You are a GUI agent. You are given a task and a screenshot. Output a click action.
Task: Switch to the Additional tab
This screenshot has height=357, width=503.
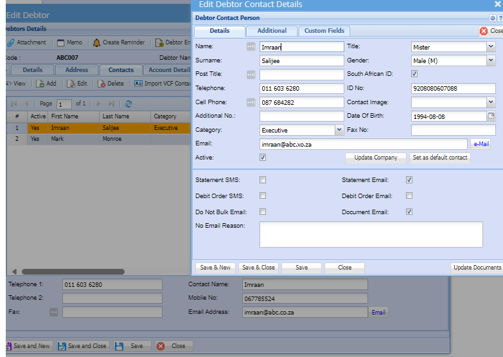(x=272, y=31)
